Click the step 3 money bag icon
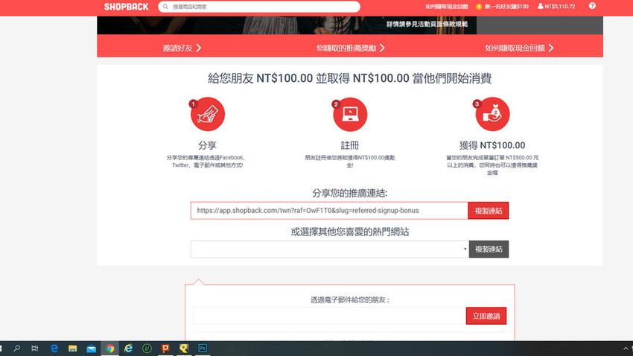 tap(492, 115)
